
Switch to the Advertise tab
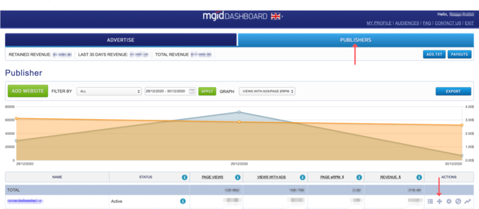click(121, 40)
